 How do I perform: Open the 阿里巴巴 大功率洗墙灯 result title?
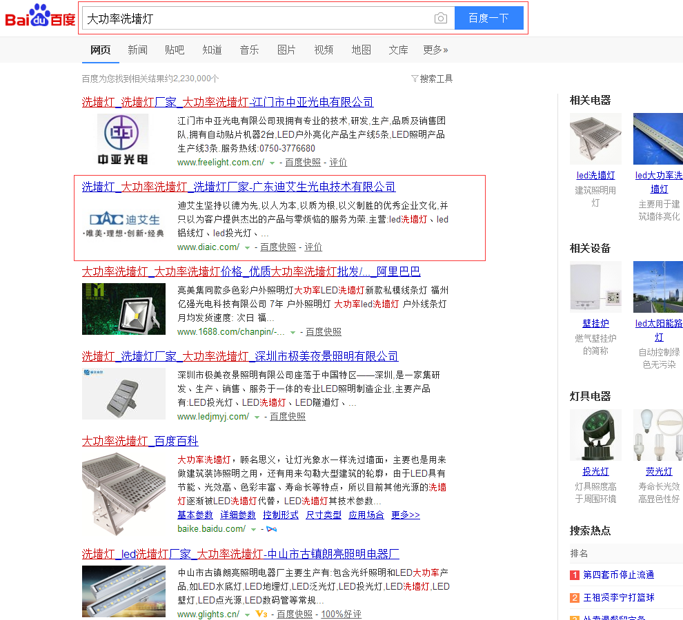(x=251, y=272)
